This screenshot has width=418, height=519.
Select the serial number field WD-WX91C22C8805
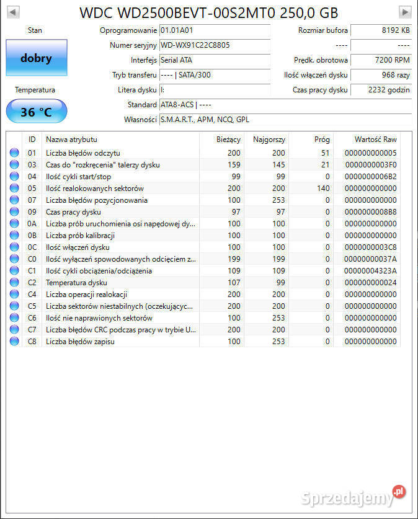point(215,45)
